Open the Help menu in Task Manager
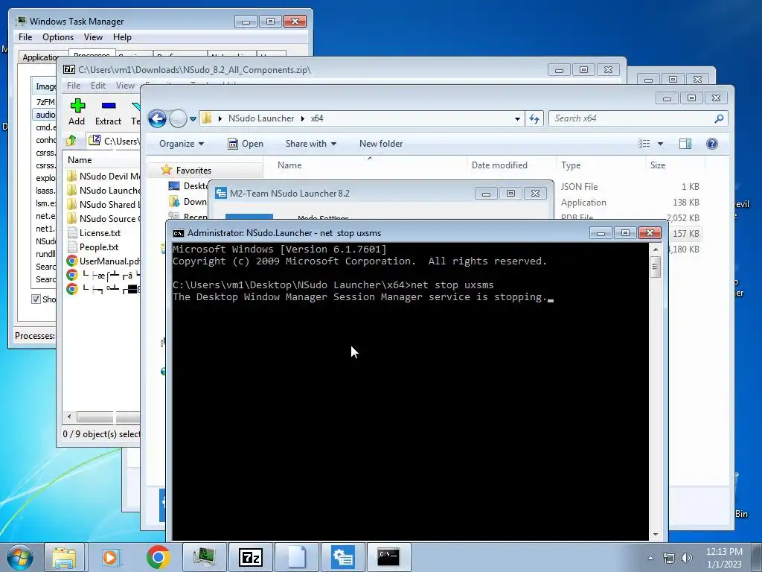This screenshot has width=762, height=572. click(122, 37)
